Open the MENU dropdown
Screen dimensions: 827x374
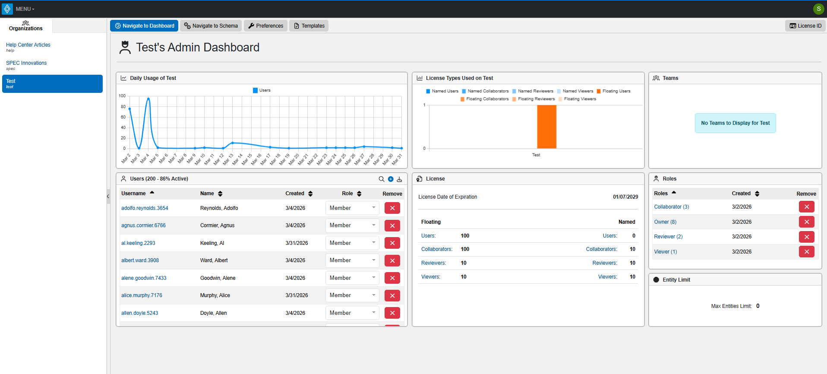(25, 9)
